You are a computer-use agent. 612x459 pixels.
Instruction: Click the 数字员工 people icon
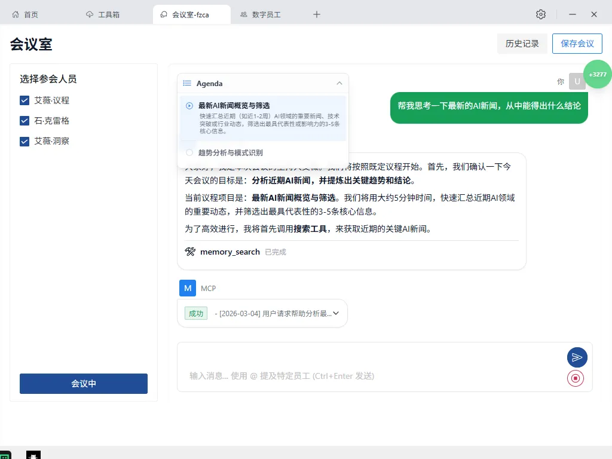tap(243, 14)
